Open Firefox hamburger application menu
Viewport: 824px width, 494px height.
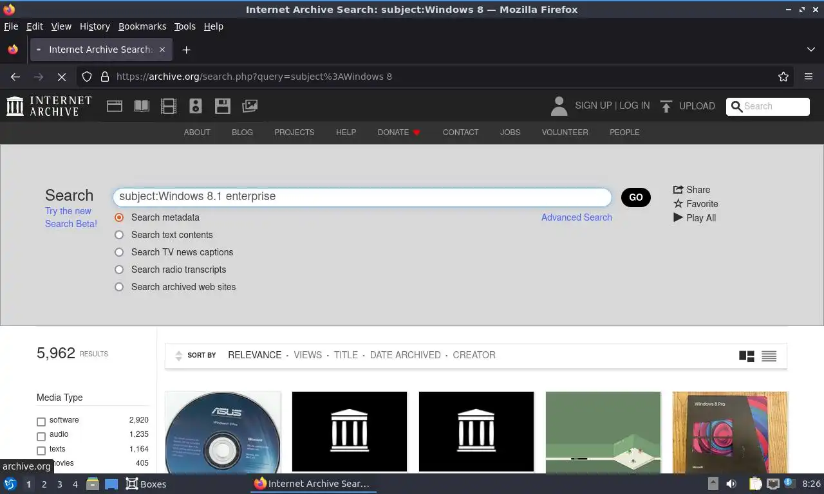pyautogui.click(x=809, y=77)
